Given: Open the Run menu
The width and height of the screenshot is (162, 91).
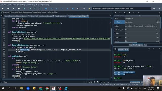Looking at the screenshot, I should coord(18,5).
